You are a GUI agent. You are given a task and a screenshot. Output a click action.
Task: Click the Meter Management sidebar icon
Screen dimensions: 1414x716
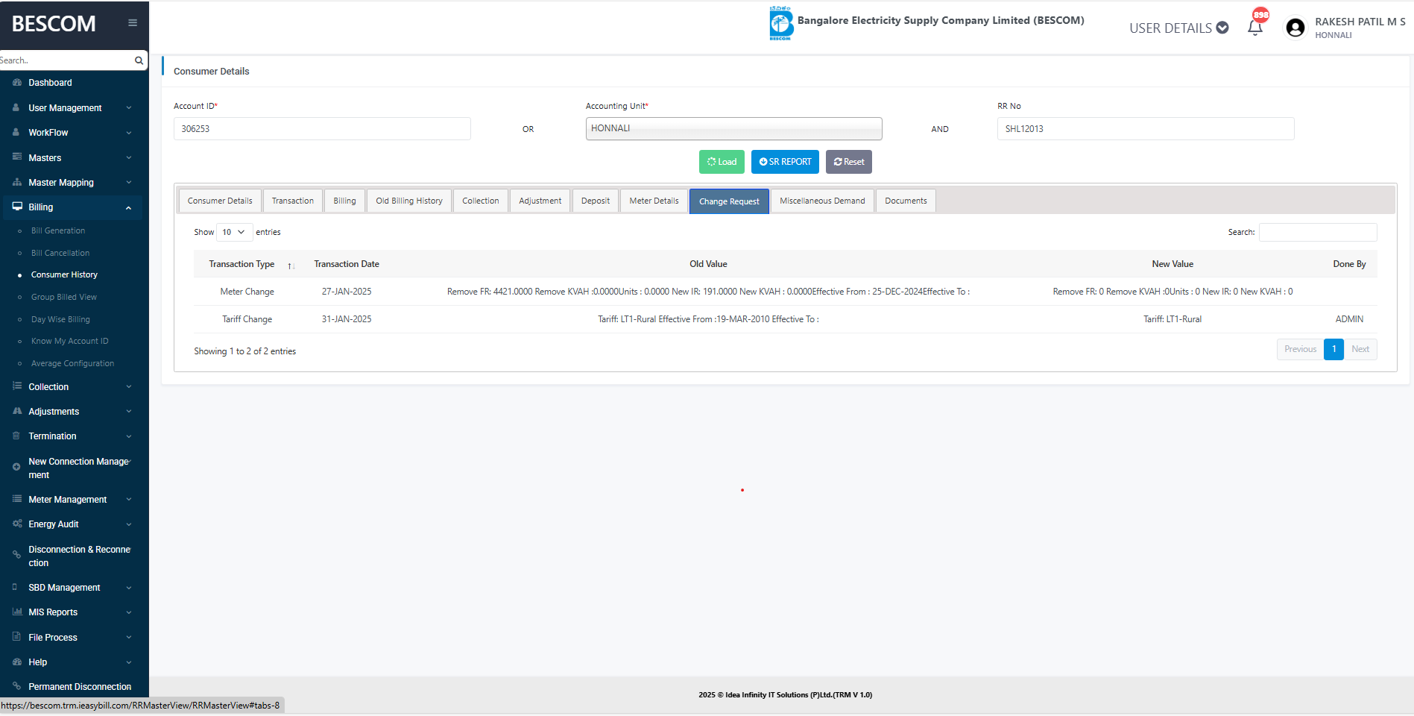point(16,500)
